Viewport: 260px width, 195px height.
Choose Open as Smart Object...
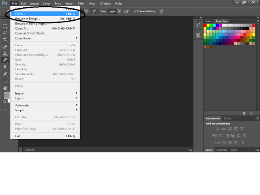pyautogui.click(x=45, y=33)
